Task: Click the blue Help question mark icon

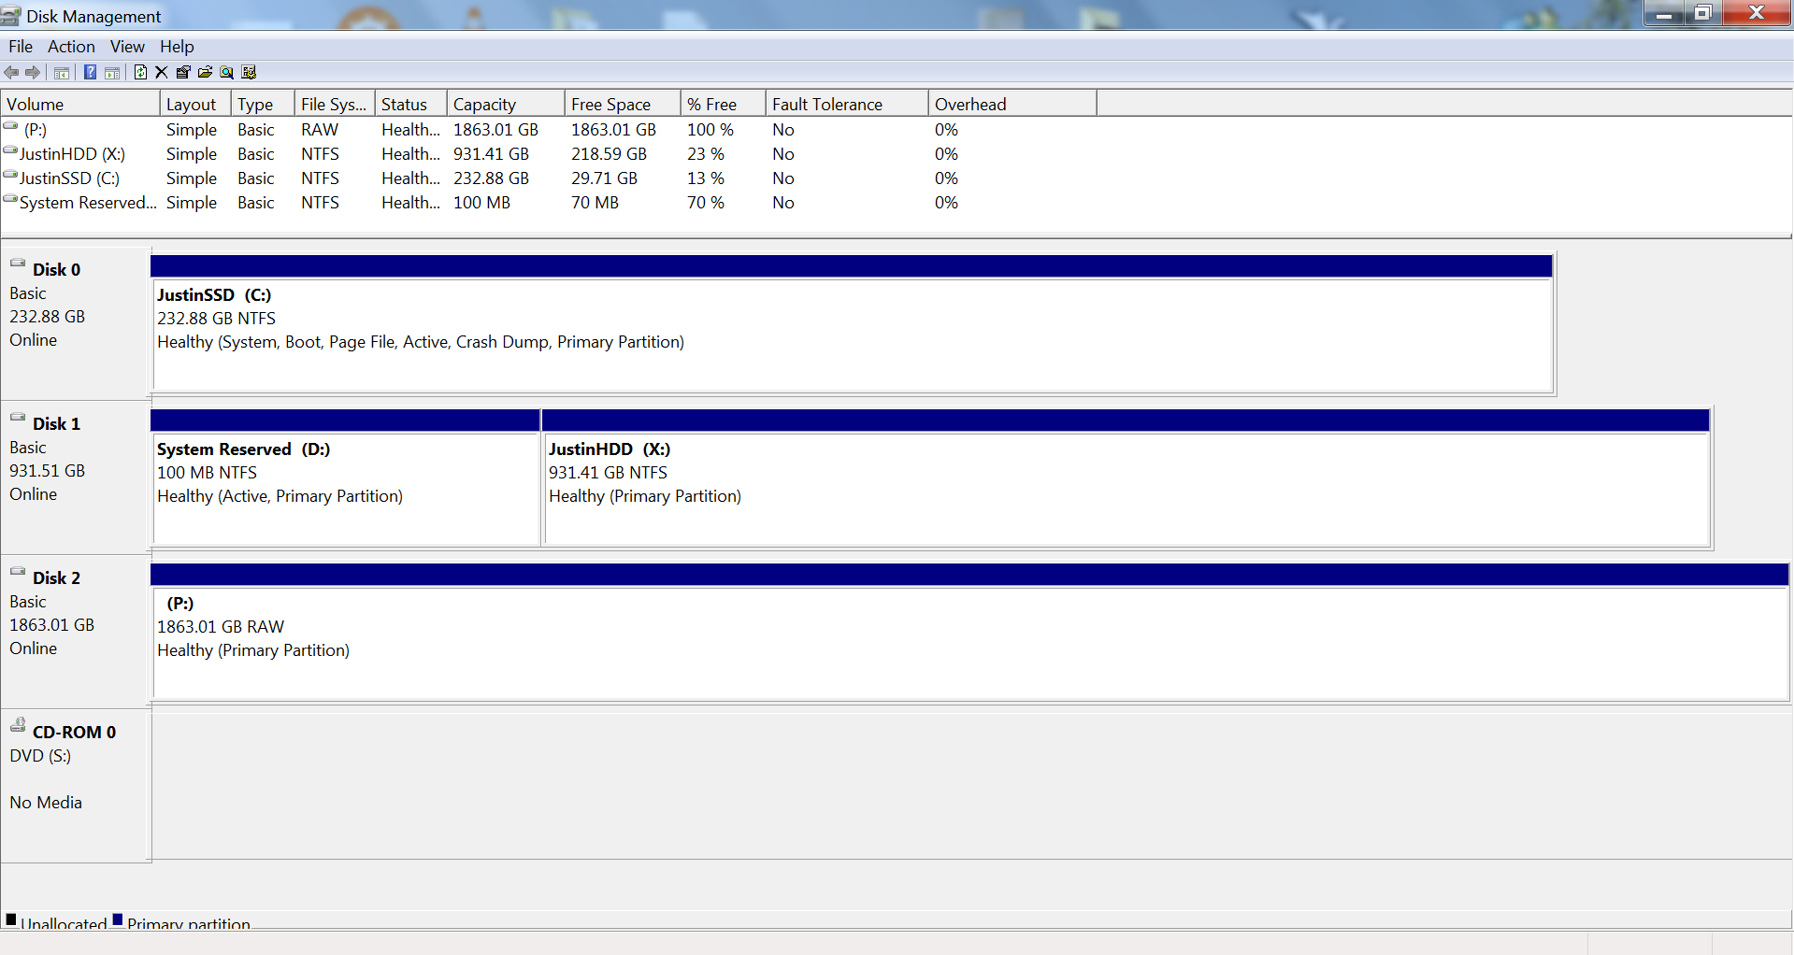Action: click(91, 72)
